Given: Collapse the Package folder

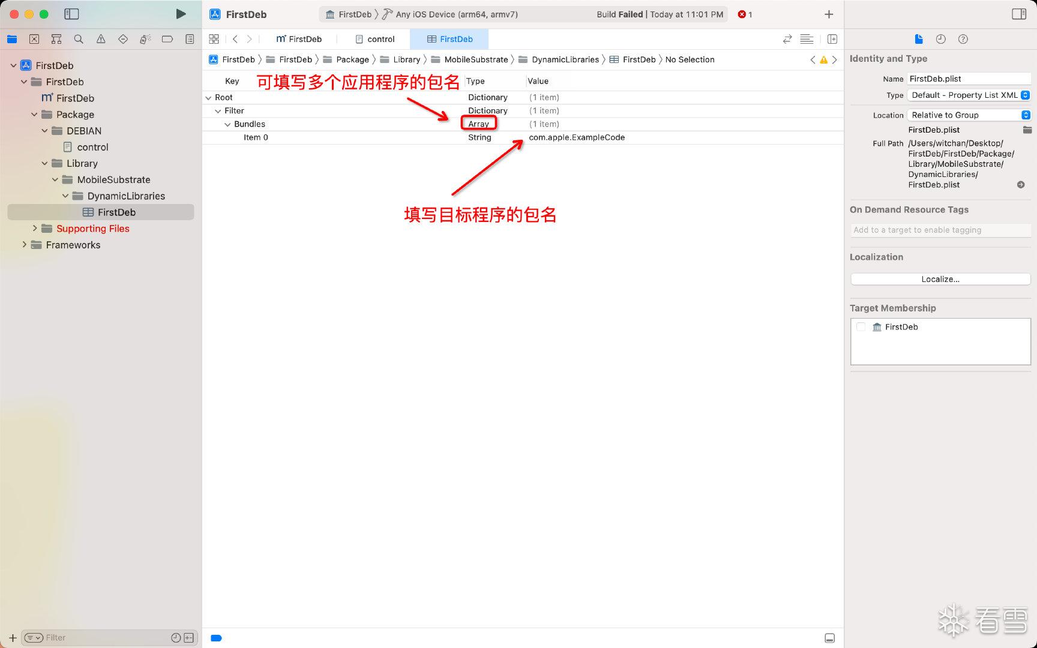Looking at the screenshot, I should click(x=34, y=114).
